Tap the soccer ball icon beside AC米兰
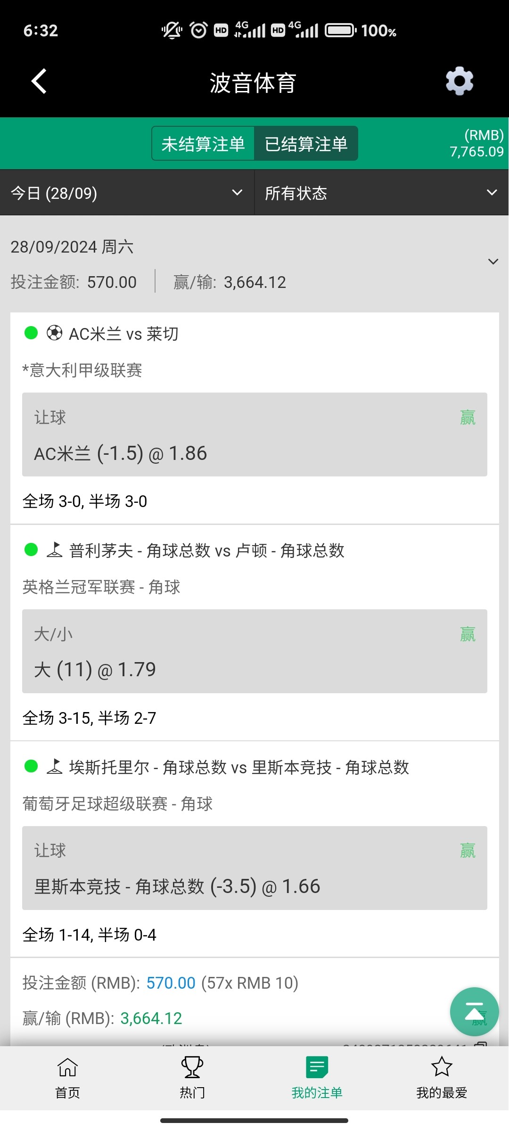Image resolution: width=509 pixels, height=1131 pixels. pyautogui.click(x=54, y=333)
